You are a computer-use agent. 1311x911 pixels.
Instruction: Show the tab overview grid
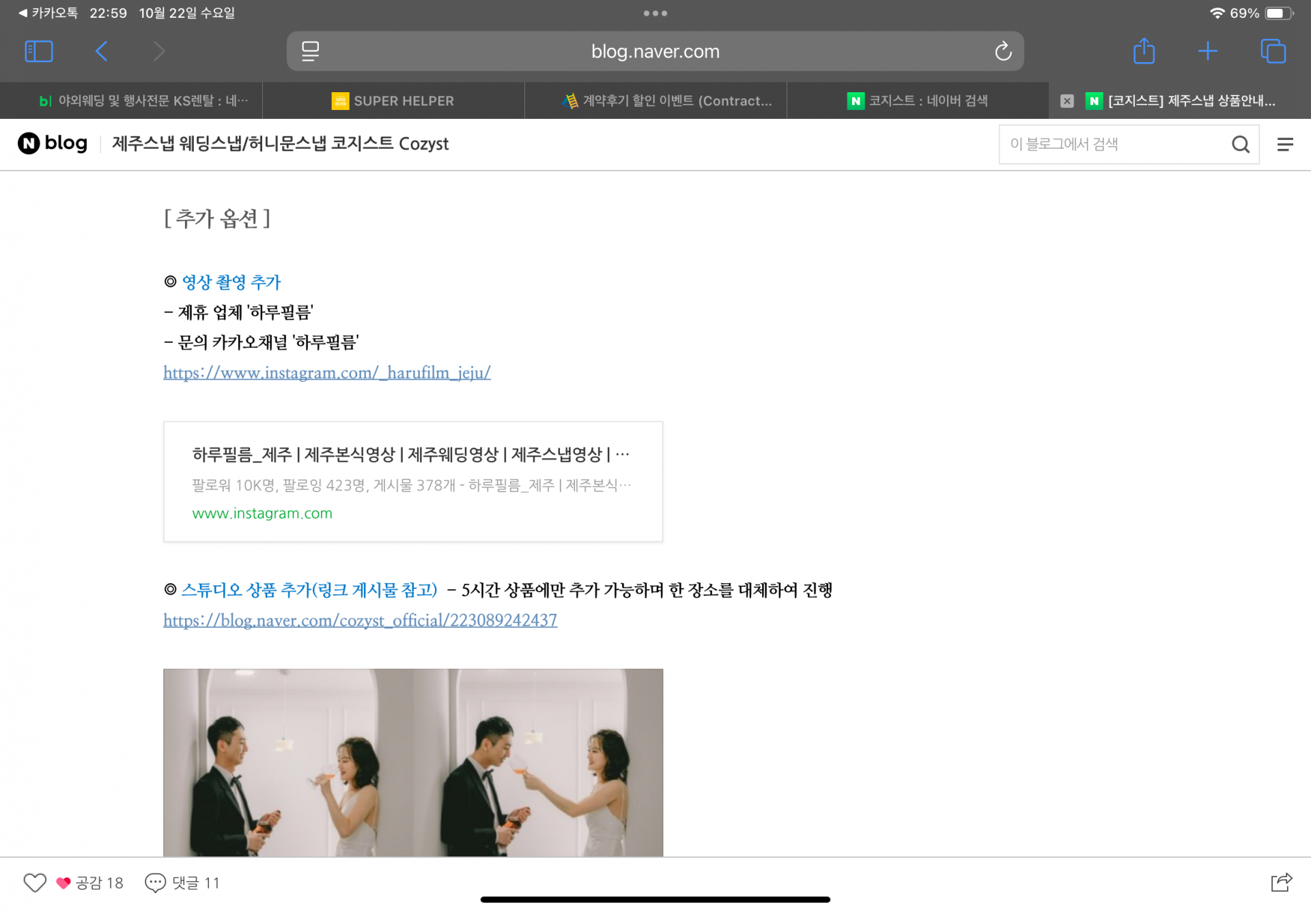(x=1273, y=51)
